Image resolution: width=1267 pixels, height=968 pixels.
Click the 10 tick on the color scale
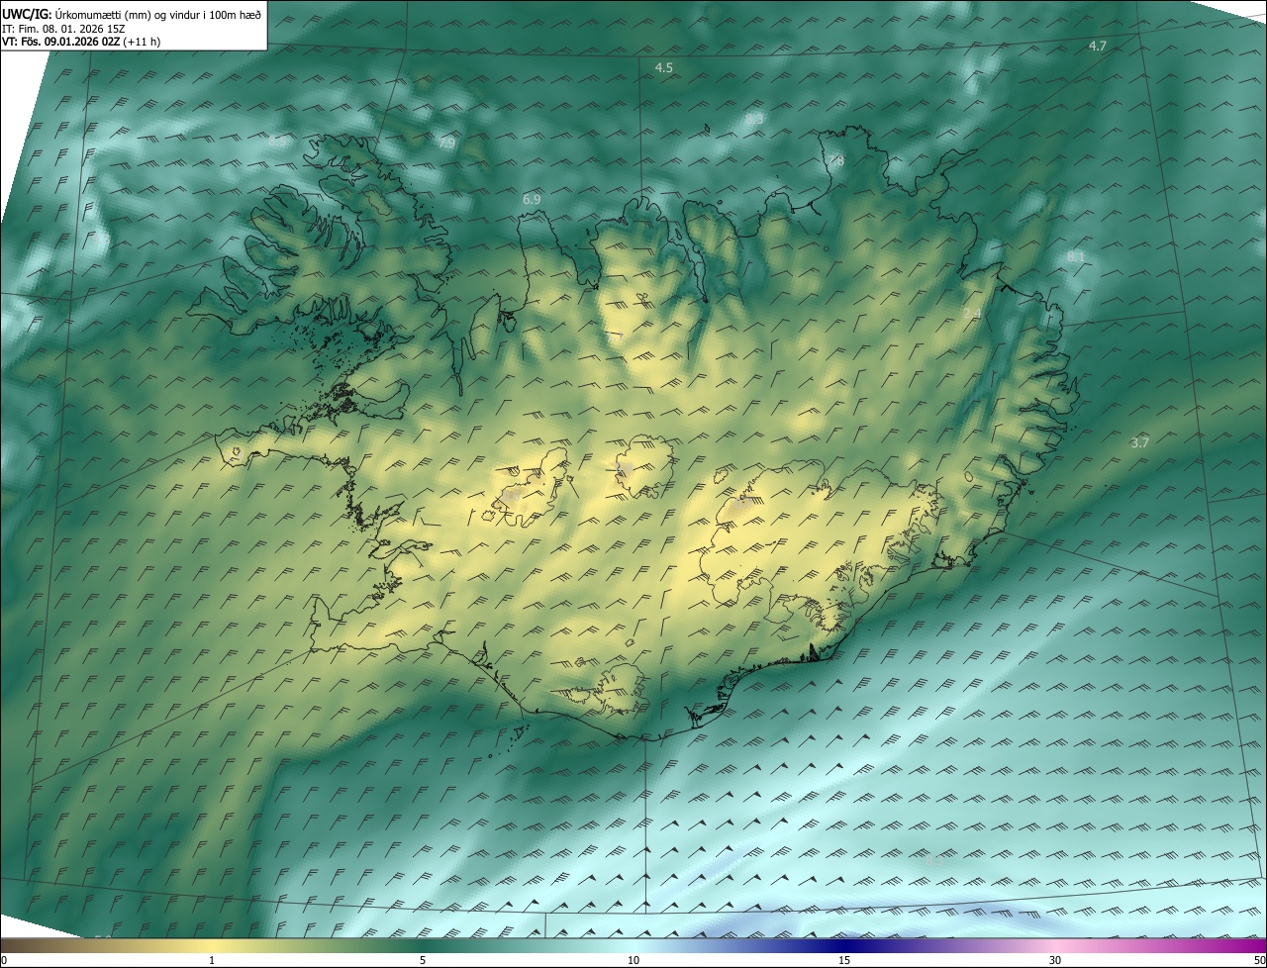point(633,960)
